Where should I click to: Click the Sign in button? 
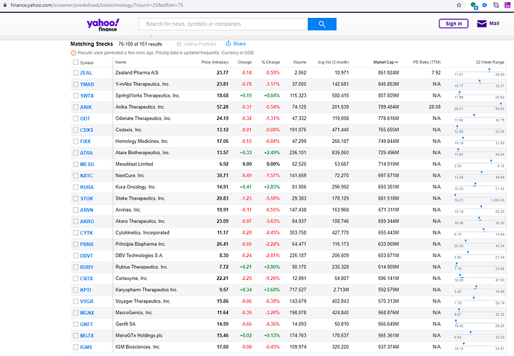pos(454,24)
